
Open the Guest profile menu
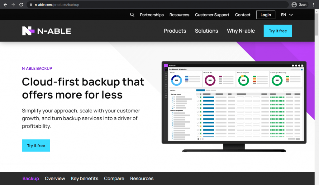[299, 5]
